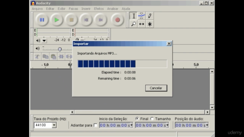Open the Analisar menu
Viewport: 244px width, 137px height.
(113, 9)
